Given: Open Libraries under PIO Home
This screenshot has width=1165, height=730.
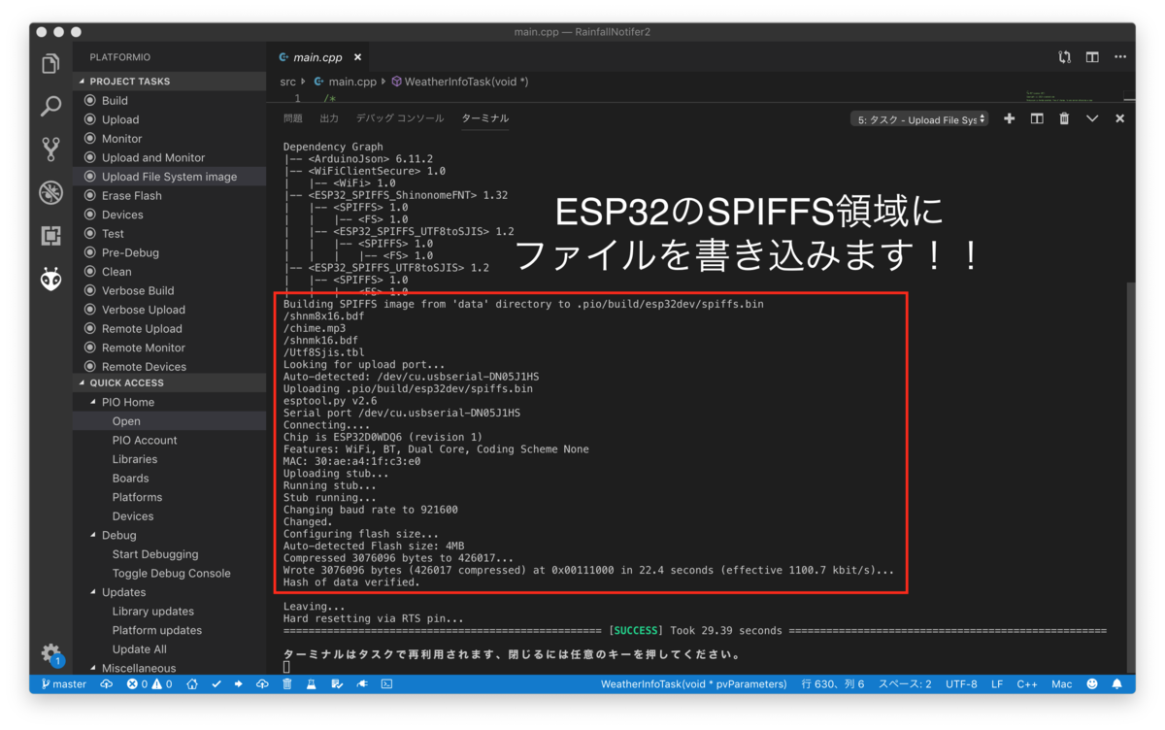Looking at the screenshot, I should click(x=134, y=459).
